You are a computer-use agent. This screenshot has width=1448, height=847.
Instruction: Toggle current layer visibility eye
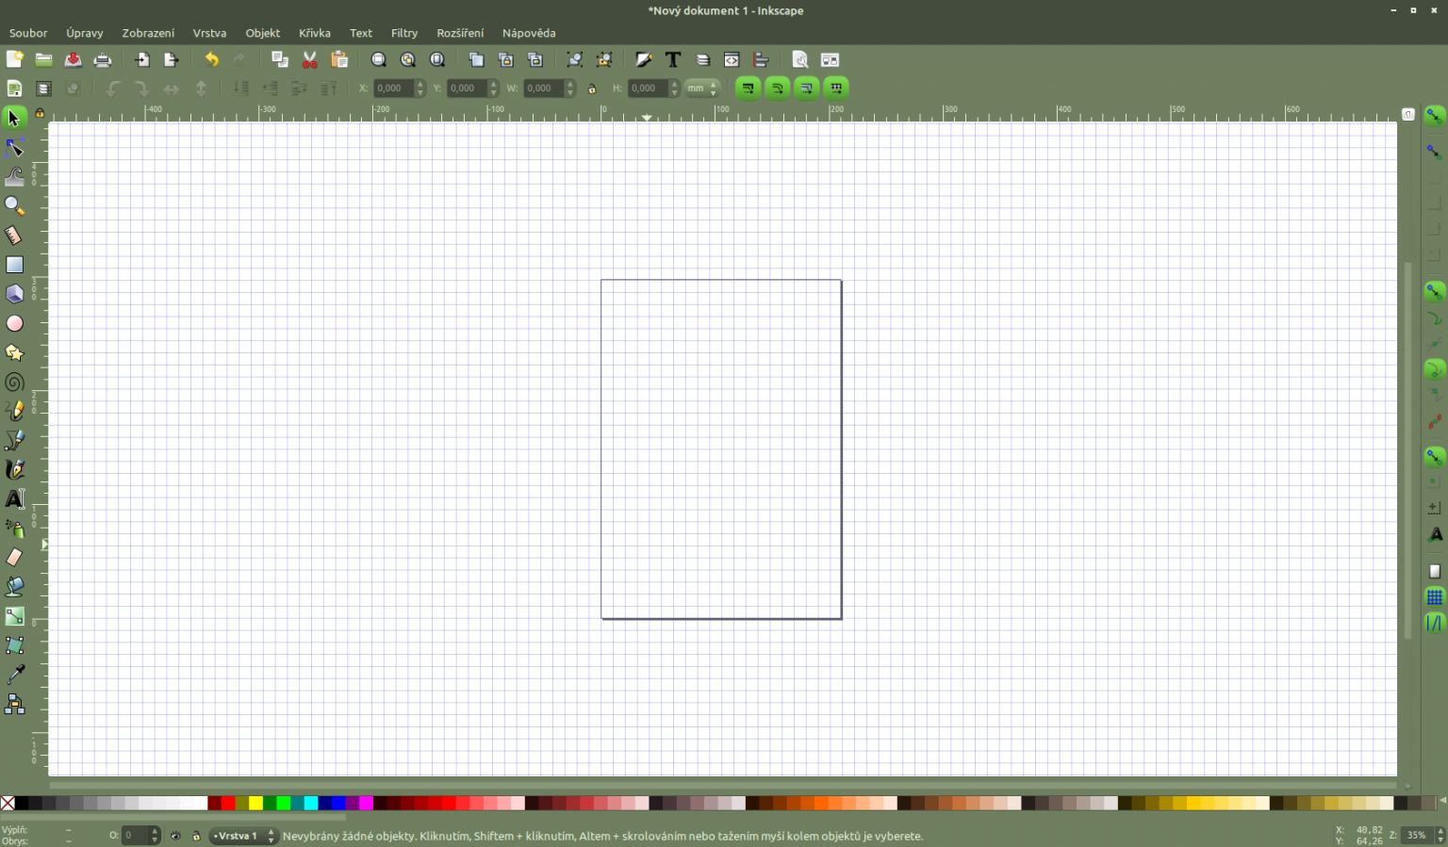pyautogui.click(x=175, y=836)
